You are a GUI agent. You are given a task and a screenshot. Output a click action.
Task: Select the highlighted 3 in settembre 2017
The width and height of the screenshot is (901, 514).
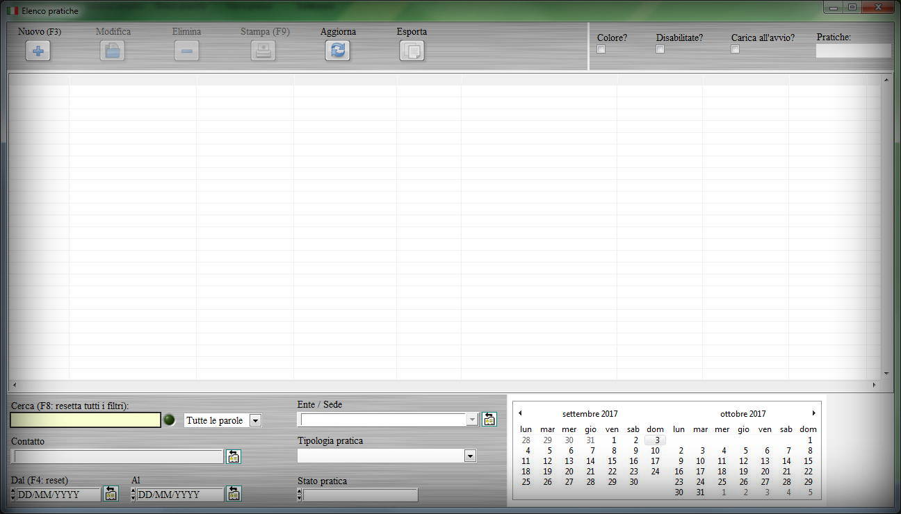[x=655, y=440]
